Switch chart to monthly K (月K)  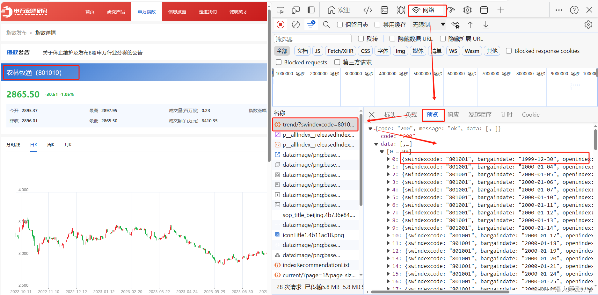[x=68, y=145]
